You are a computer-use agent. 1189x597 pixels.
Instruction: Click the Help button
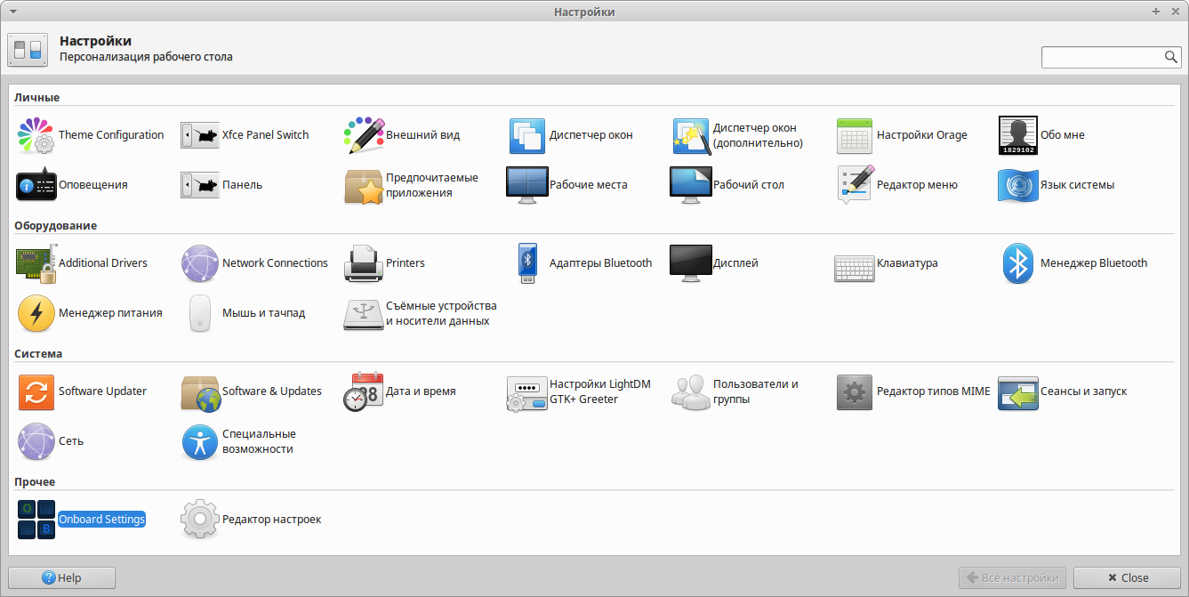61,577
